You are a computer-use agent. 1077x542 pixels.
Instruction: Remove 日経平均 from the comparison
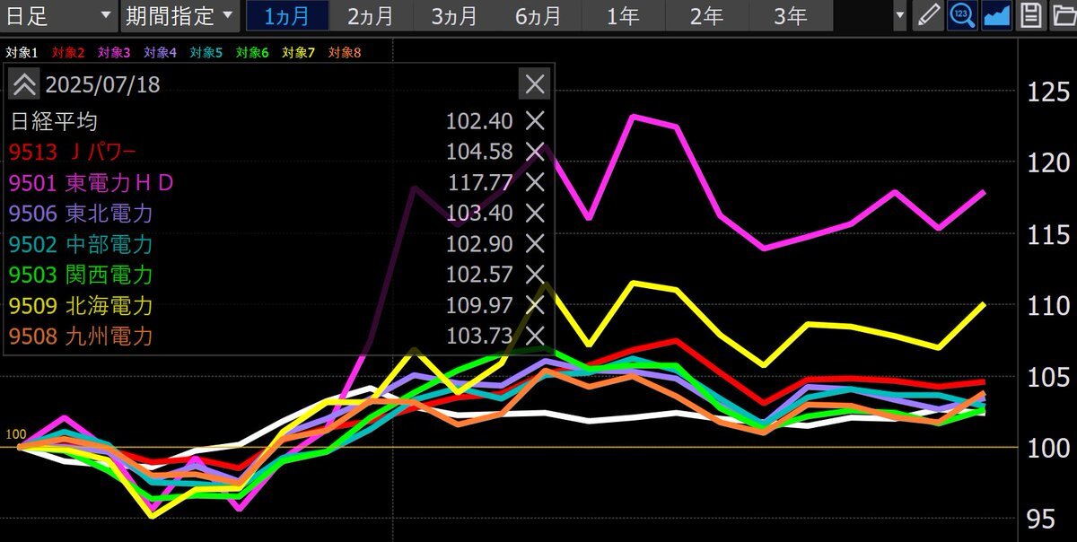(x=534, y=121)
